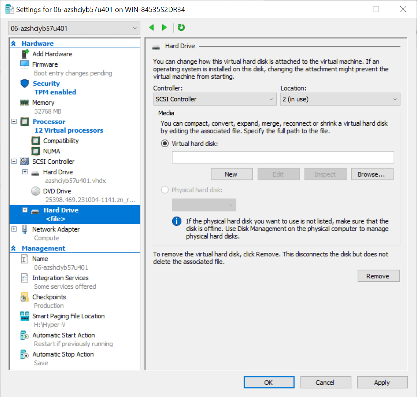
Task: Click the Name management icon
Action: coord(24,259)
